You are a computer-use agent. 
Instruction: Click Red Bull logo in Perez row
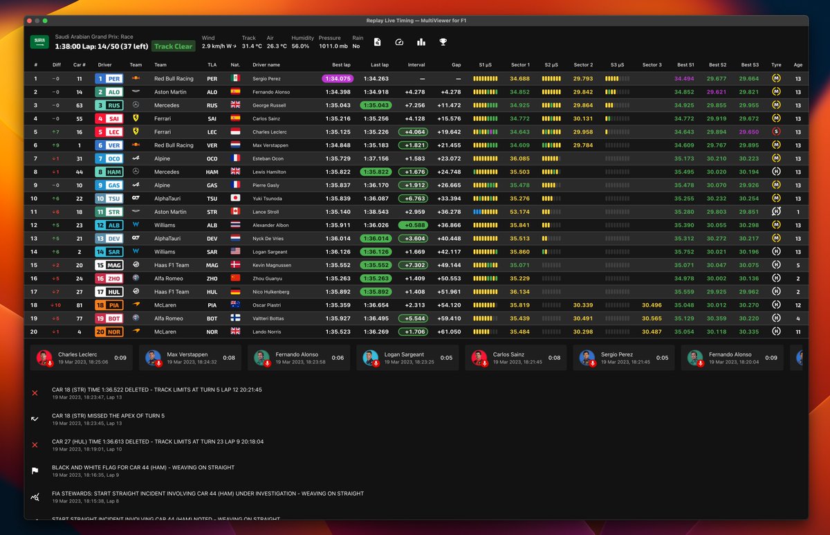click(136, 79)
